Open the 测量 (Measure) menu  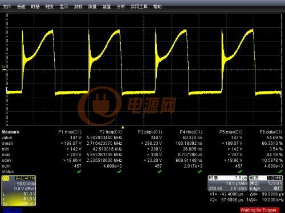click(x=92, y=7)
